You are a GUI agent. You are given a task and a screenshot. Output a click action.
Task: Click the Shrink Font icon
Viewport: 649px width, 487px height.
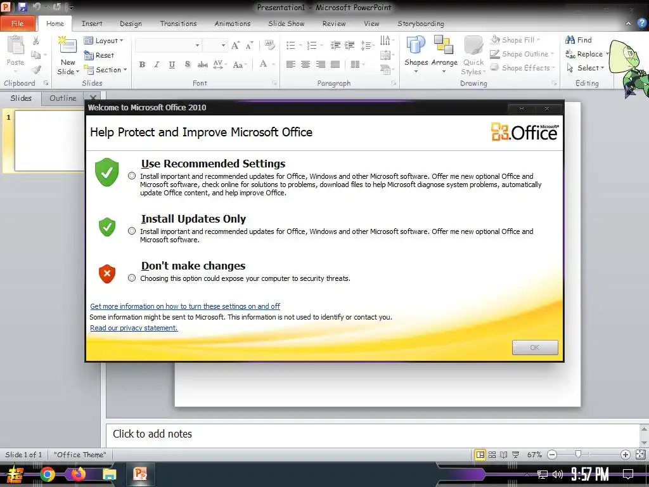(249, 45)
